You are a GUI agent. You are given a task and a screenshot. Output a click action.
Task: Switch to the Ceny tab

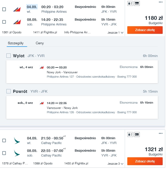pyautogui.click(x=40, y=44)
